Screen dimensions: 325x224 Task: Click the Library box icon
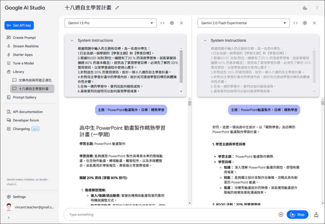click(x=9, y=71)
